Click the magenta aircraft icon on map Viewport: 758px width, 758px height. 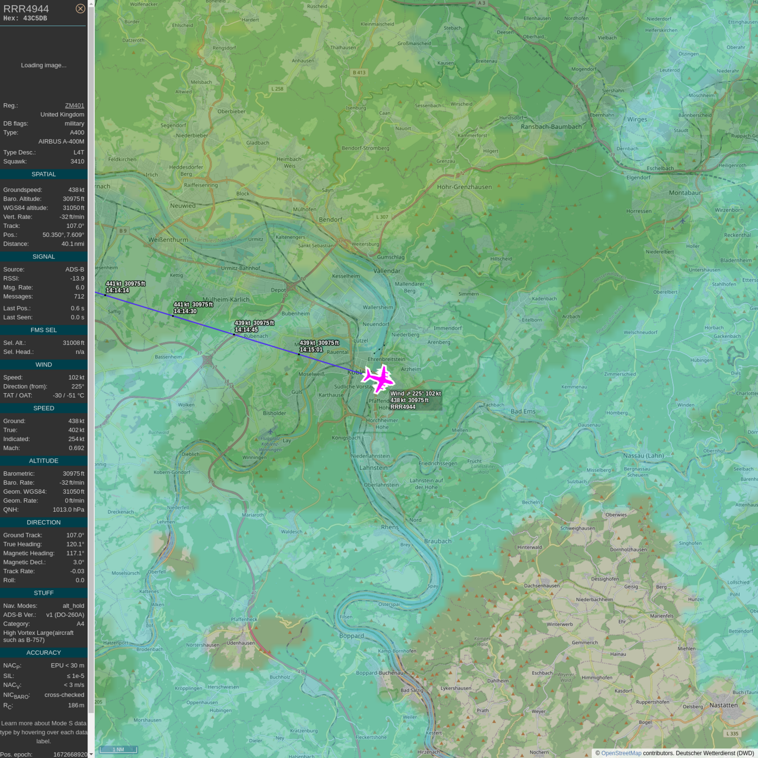[378, 378]
